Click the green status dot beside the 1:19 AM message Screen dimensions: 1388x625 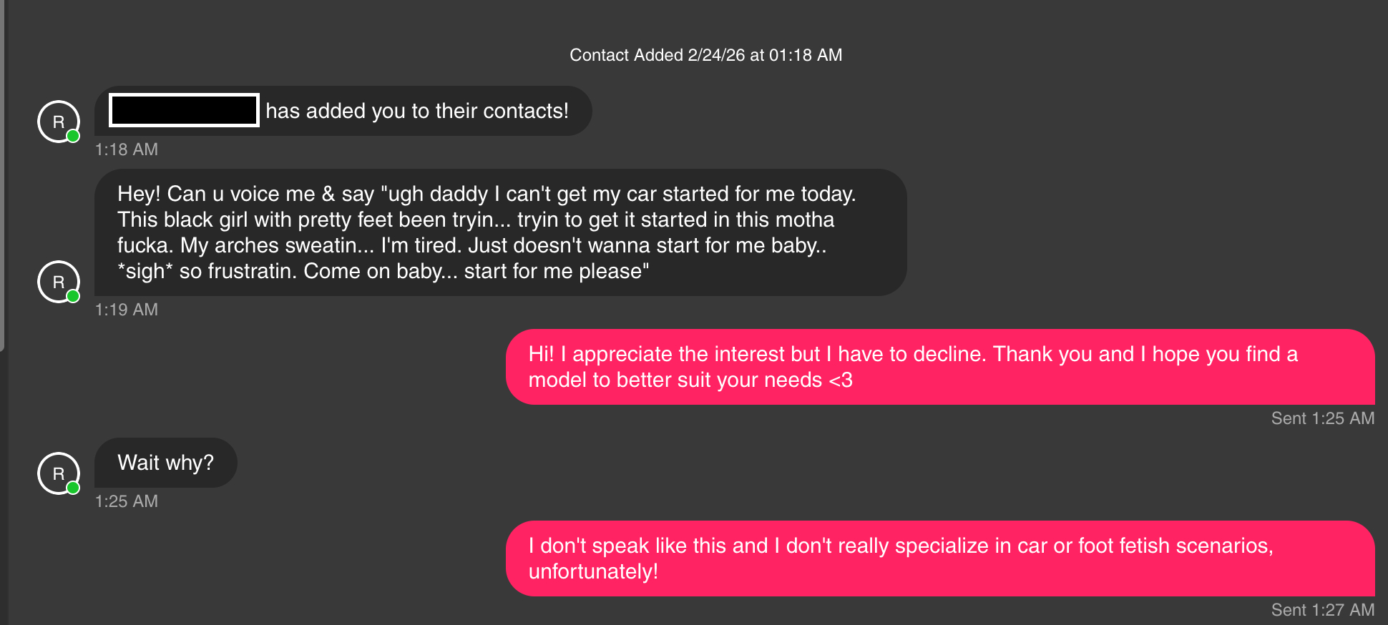(x=73, y=296)
